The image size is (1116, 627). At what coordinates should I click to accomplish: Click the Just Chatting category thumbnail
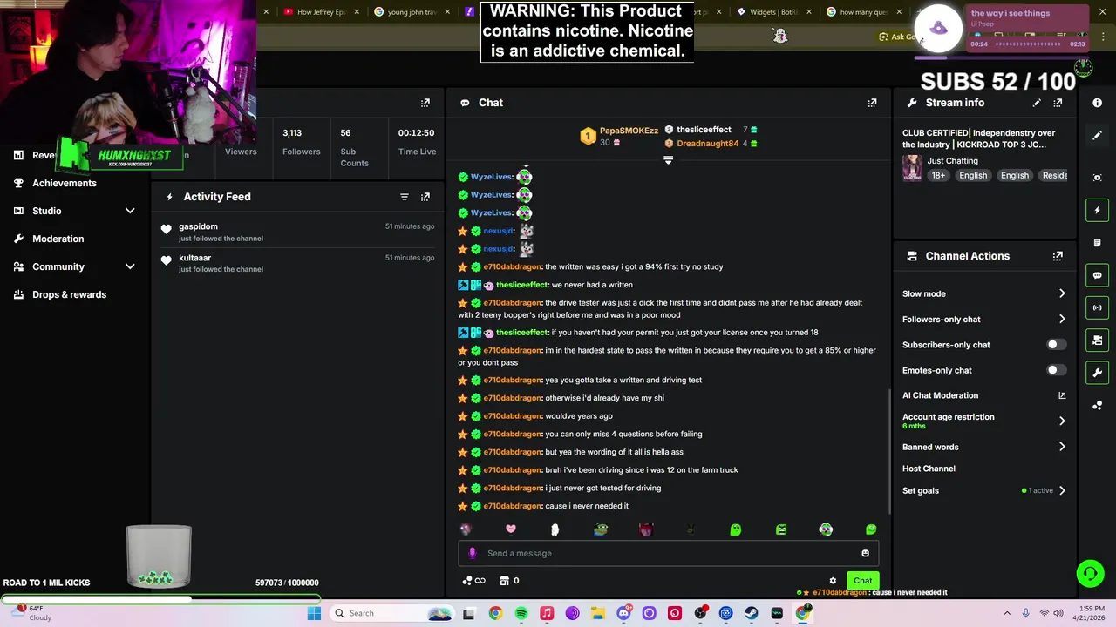[912, 168]
